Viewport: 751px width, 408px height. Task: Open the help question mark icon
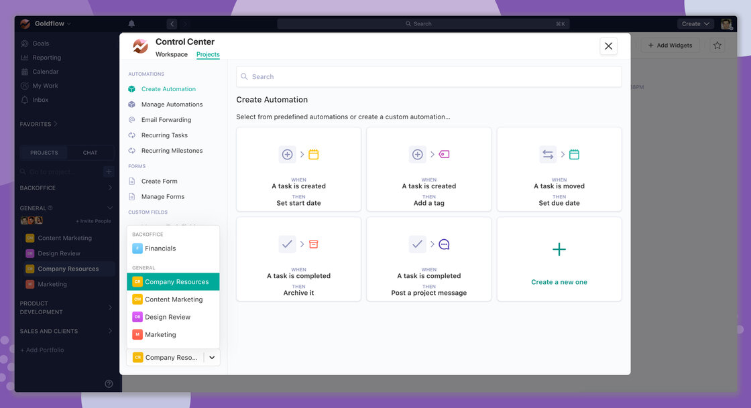109,384
